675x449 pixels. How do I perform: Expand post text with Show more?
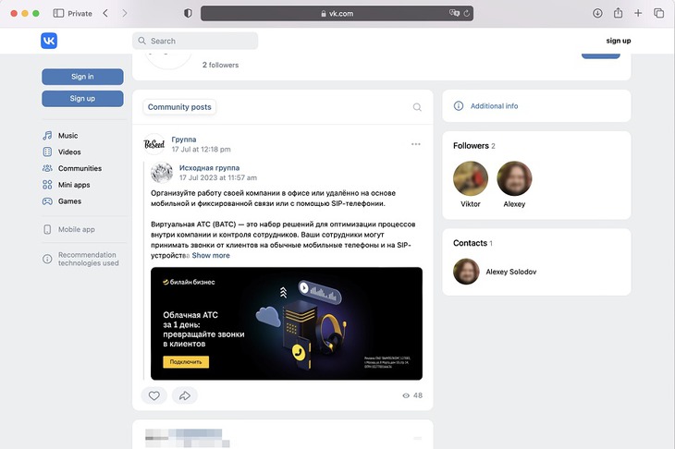[x=211, y=255]
